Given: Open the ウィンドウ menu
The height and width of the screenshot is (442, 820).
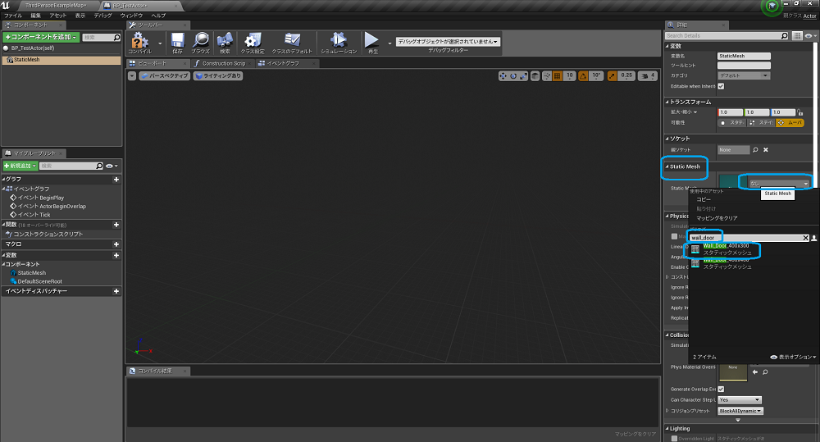Looking at the screenshot, I should [x=131, y=16].
